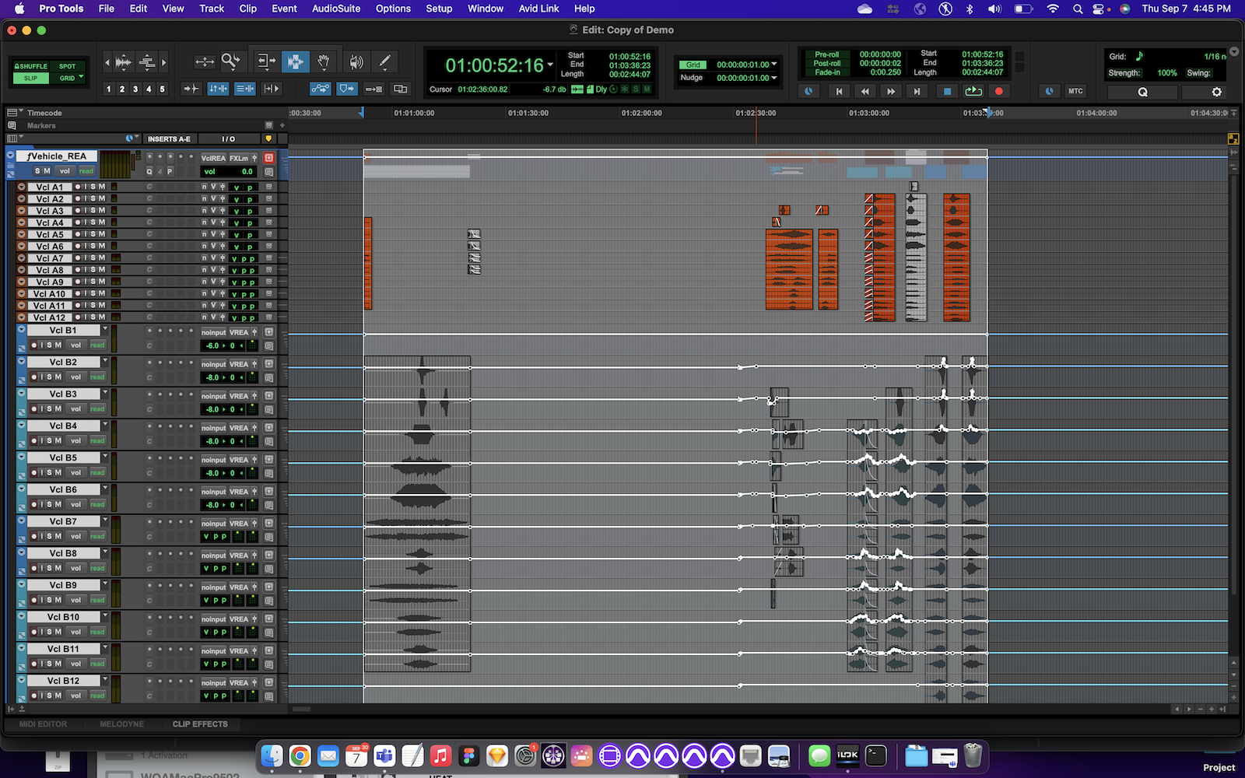Switch to SPOT edit mode
The height and width of the screenshot is (778, 1245).
(68, 67)
